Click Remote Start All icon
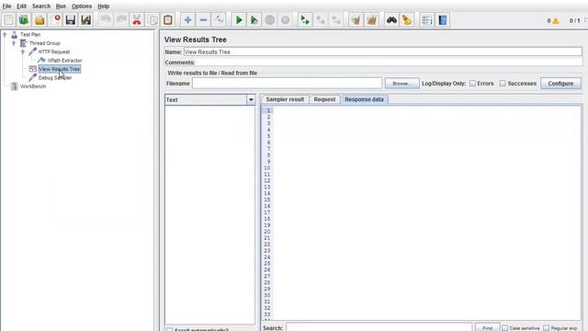Viewport: 588px width, 331px height. pyautogui.click(x=305, y=20)
